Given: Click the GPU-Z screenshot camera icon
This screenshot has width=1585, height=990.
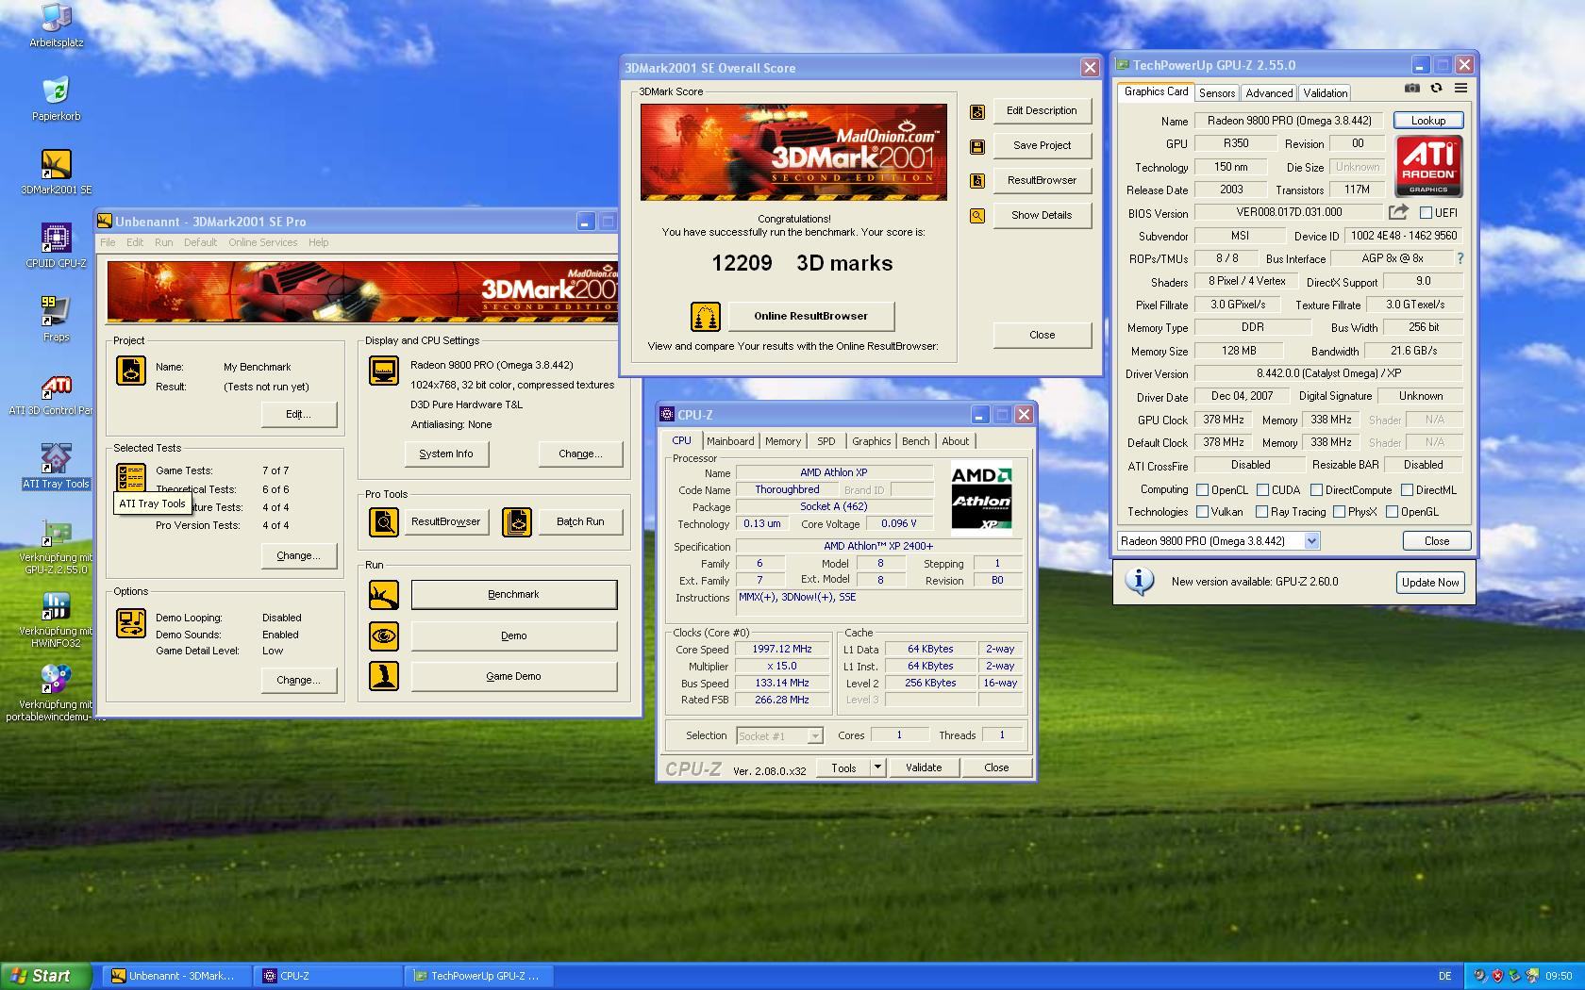Looking at the screenshot, I should 1412,89.
